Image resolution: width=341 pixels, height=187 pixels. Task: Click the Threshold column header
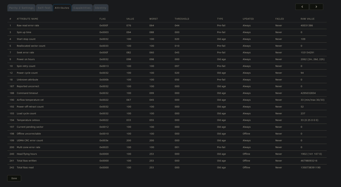click(x=182, y=19)
